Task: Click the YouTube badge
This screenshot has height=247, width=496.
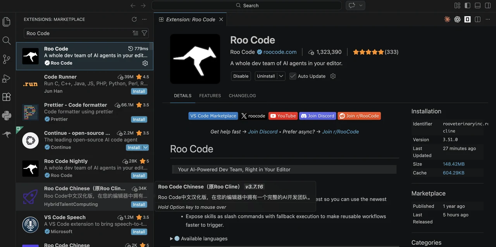Action: (x=283, y=116)
